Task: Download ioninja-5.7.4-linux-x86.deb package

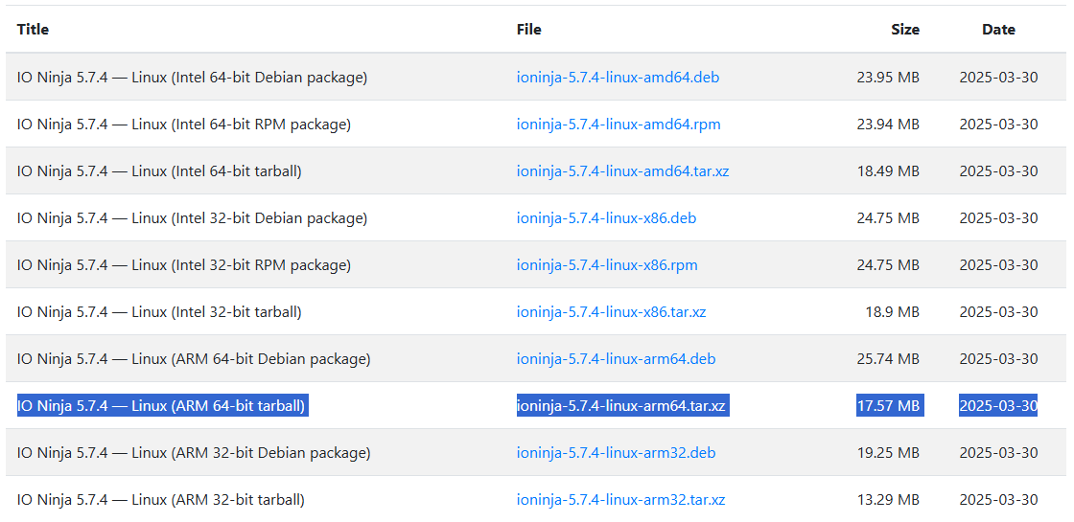Action: [x=606, y=217]
